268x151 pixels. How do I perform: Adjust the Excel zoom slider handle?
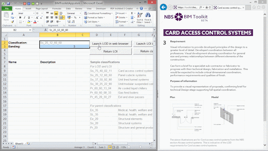point(140,147)
